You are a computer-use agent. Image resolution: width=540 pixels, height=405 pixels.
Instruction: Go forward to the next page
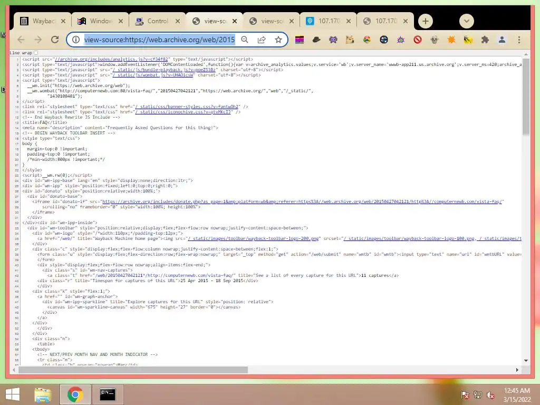click(x=38, y=40)
